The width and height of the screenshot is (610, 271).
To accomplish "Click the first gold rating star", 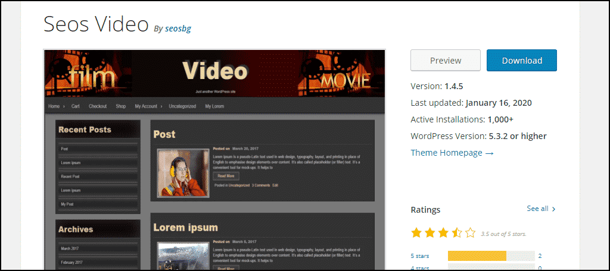I will tap(416, 233).
